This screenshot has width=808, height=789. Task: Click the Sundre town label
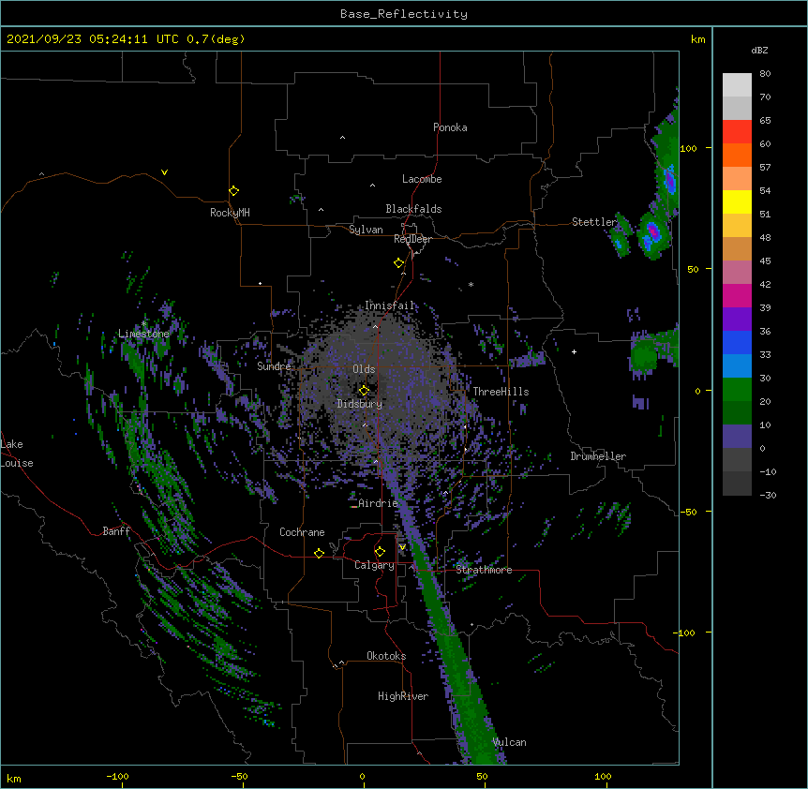tap(274, 366)
